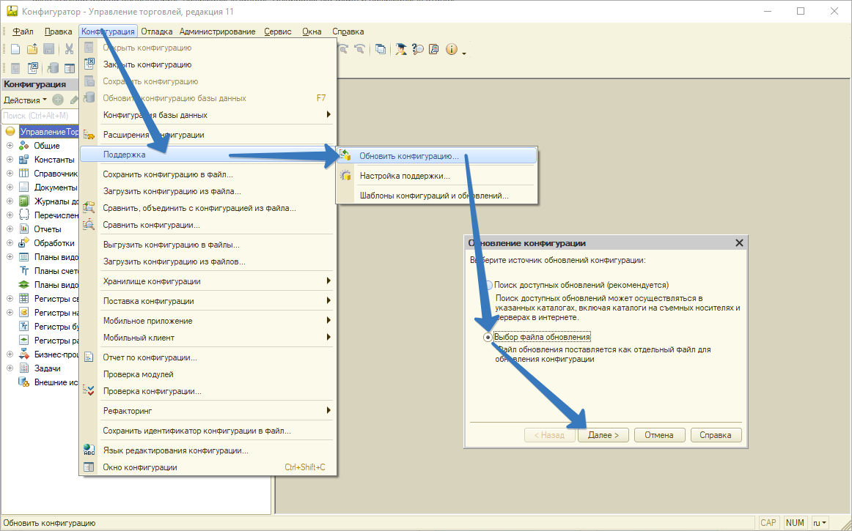Select 'Настройка поддержки...' in the submenu

pos(404,176)
